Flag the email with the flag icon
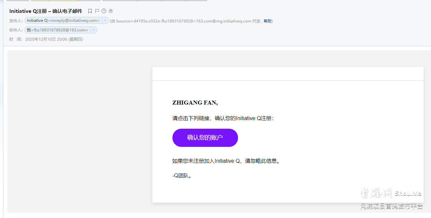Viewport: 431px width, 218px height. (97, 11)
